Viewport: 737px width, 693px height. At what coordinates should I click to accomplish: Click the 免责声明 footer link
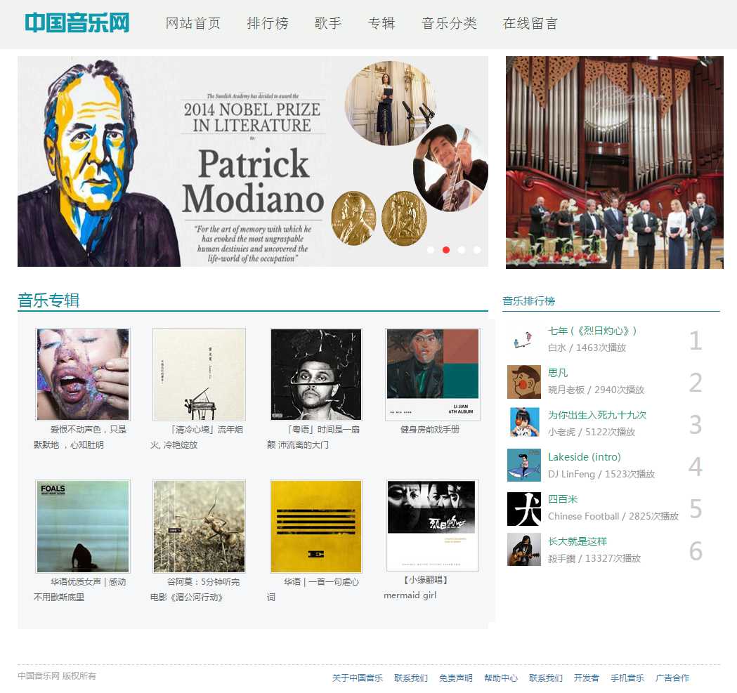(x=455, y=678)
